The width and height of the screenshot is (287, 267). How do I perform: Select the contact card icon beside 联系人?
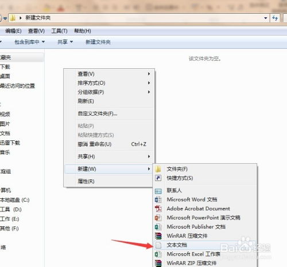[158, 191]
